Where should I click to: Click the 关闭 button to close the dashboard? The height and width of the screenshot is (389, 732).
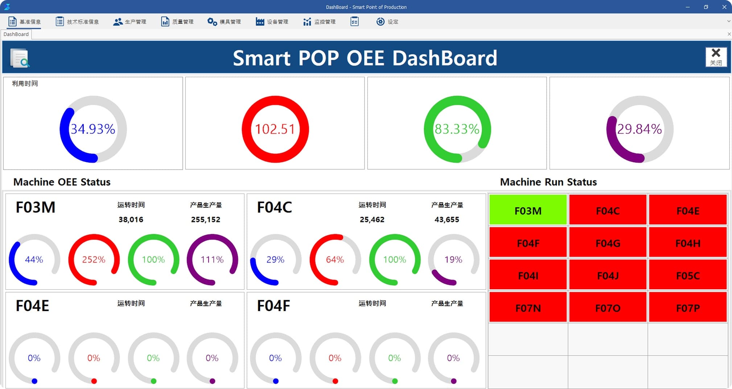click(x=716, y=57)
